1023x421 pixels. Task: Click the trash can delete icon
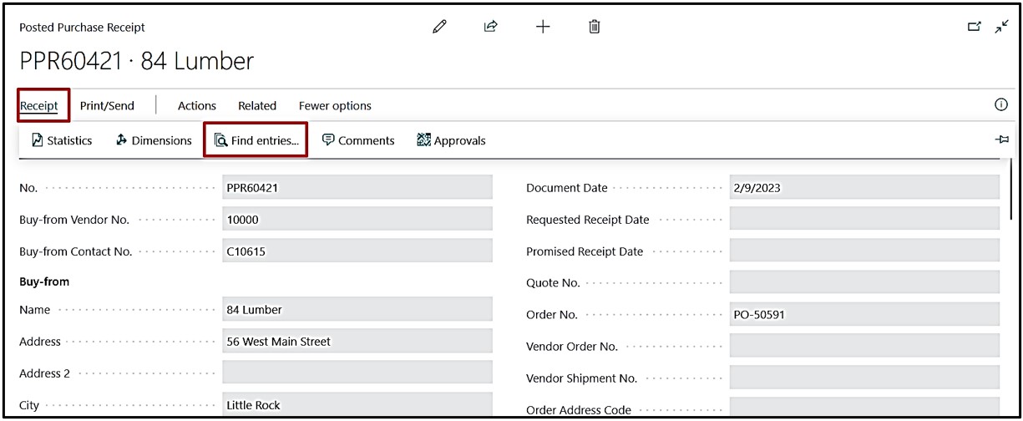[x=595, y=27]
